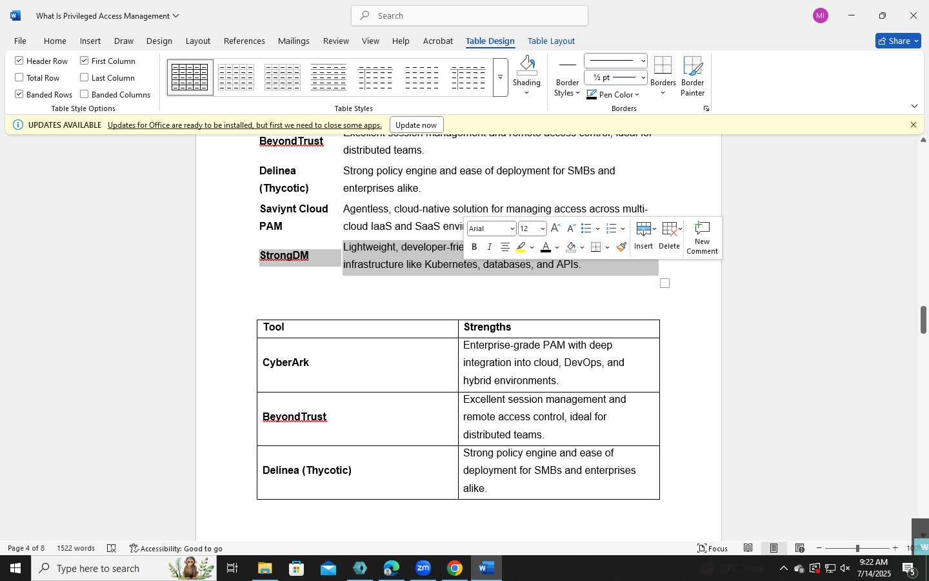Adjust the zoom slider handle
The image size is (929, 581).
click(x=857, y=548)
